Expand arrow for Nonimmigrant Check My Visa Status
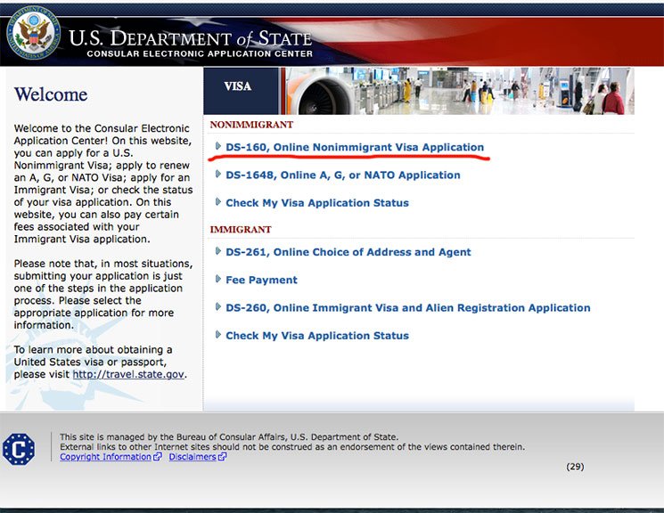 [218, 202]
